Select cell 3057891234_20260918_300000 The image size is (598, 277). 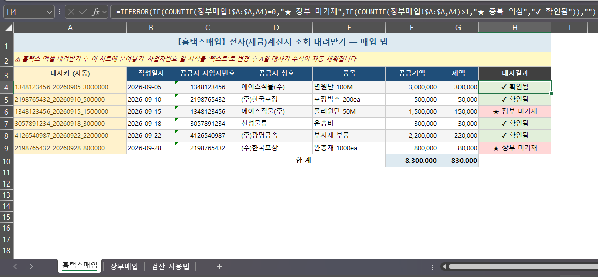(70, 124)
